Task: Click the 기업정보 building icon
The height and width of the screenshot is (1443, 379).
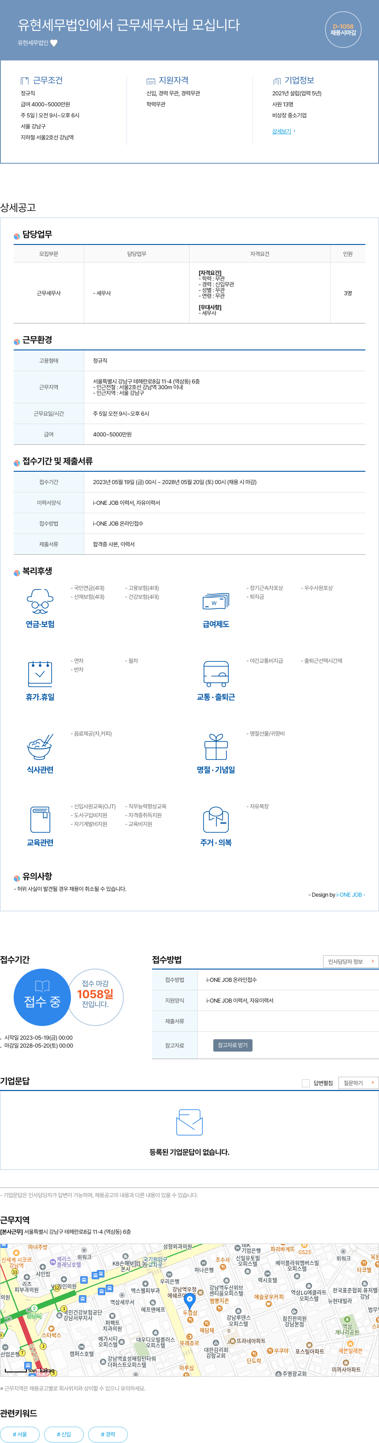Action: coord(277,81)
